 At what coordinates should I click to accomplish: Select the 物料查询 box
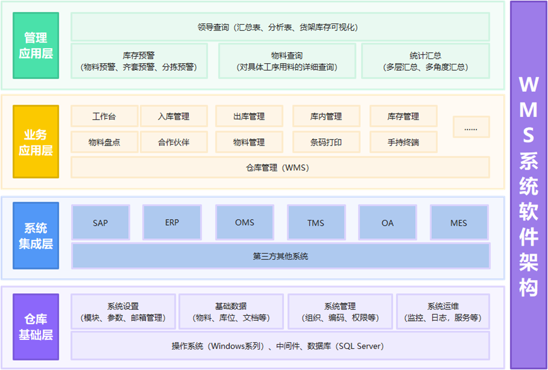click(287, 61)
